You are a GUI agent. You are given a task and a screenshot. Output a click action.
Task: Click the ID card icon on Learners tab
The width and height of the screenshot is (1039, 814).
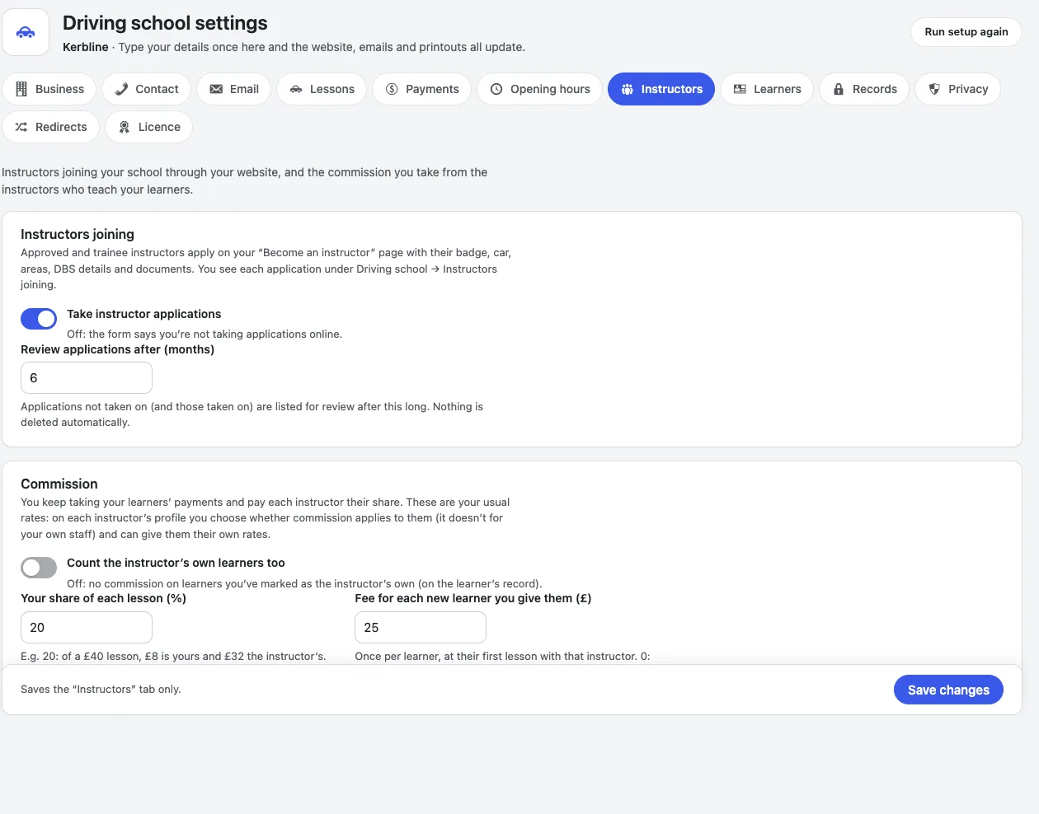point(740,89)
